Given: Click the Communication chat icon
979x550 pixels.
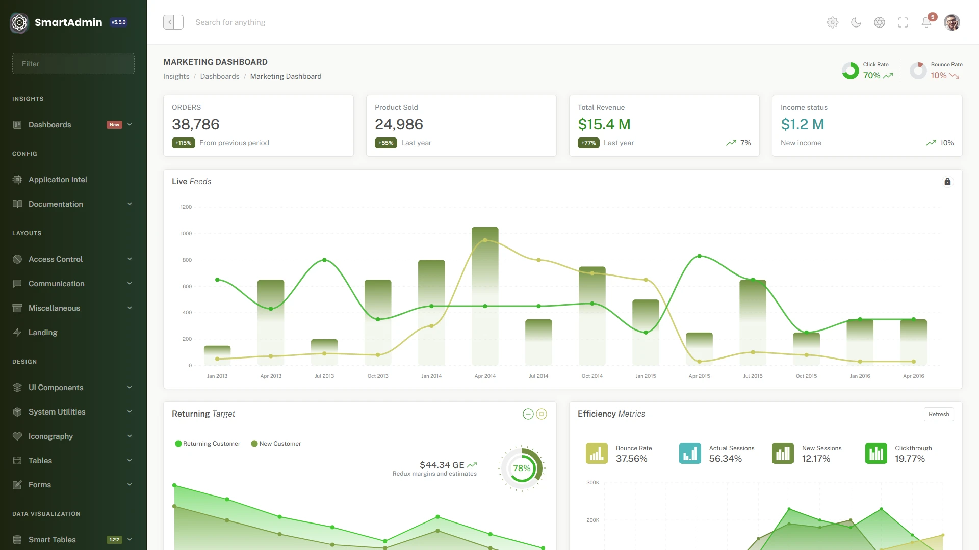Looking at the screenshot, I should point(17,284).
